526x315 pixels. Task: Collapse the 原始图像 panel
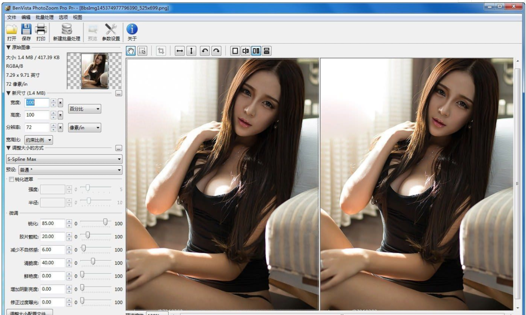[x=8, y=47]
